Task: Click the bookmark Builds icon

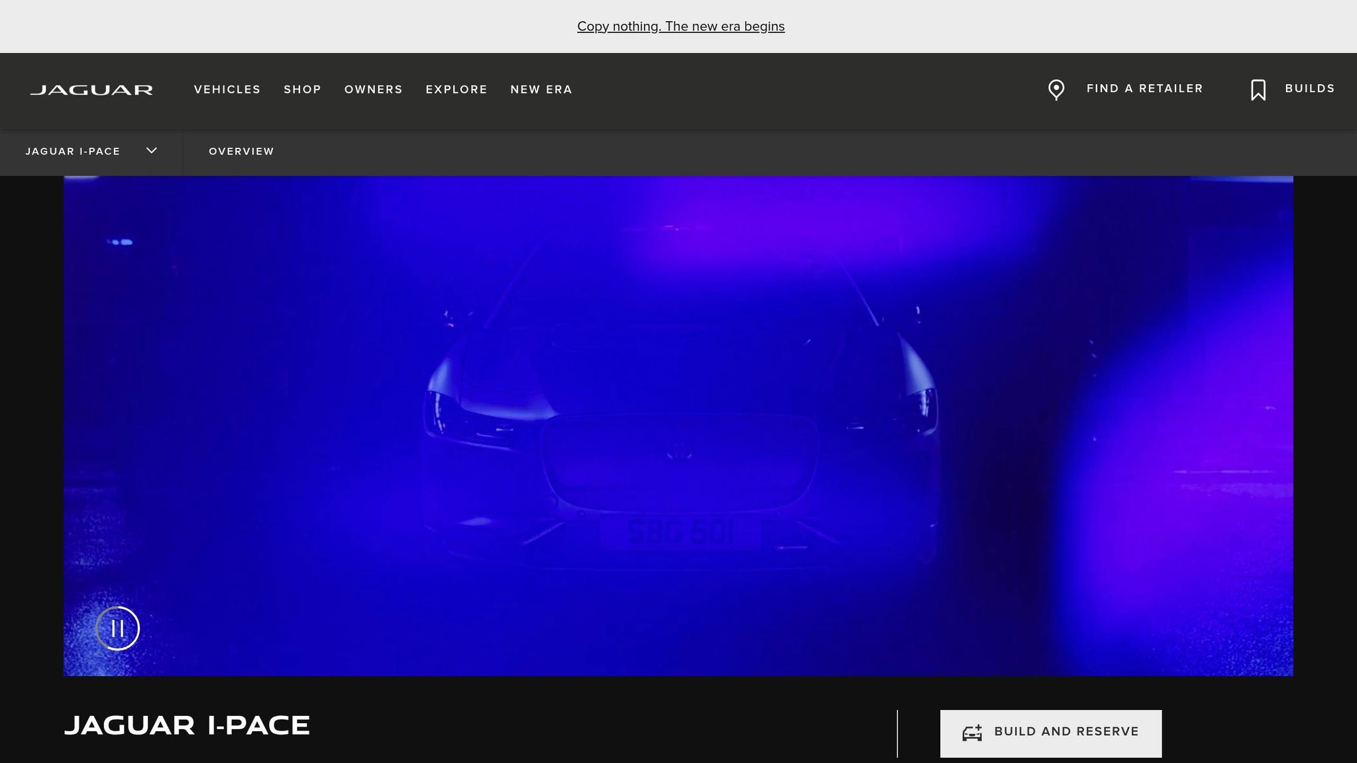Action: 1258,89
